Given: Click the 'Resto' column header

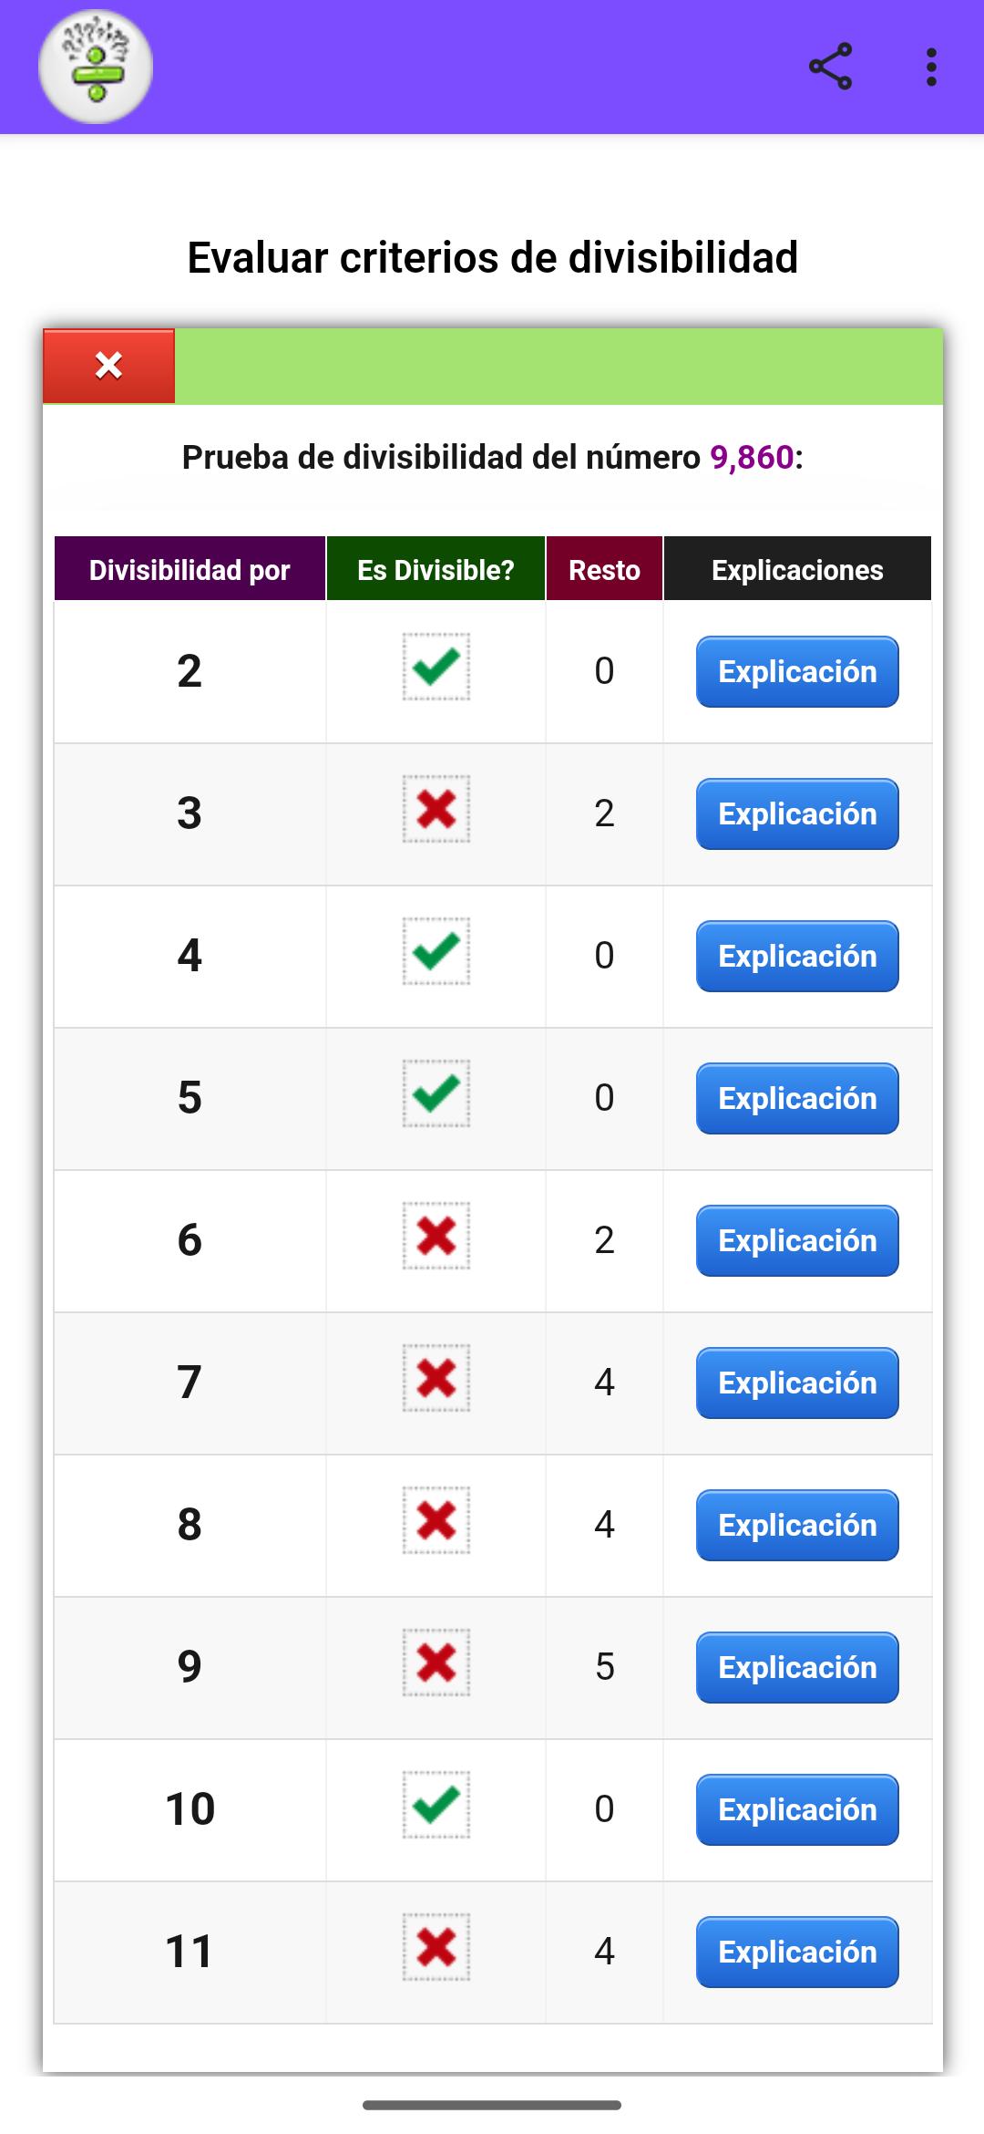Looking at the screenshot, I should (604, 569).
